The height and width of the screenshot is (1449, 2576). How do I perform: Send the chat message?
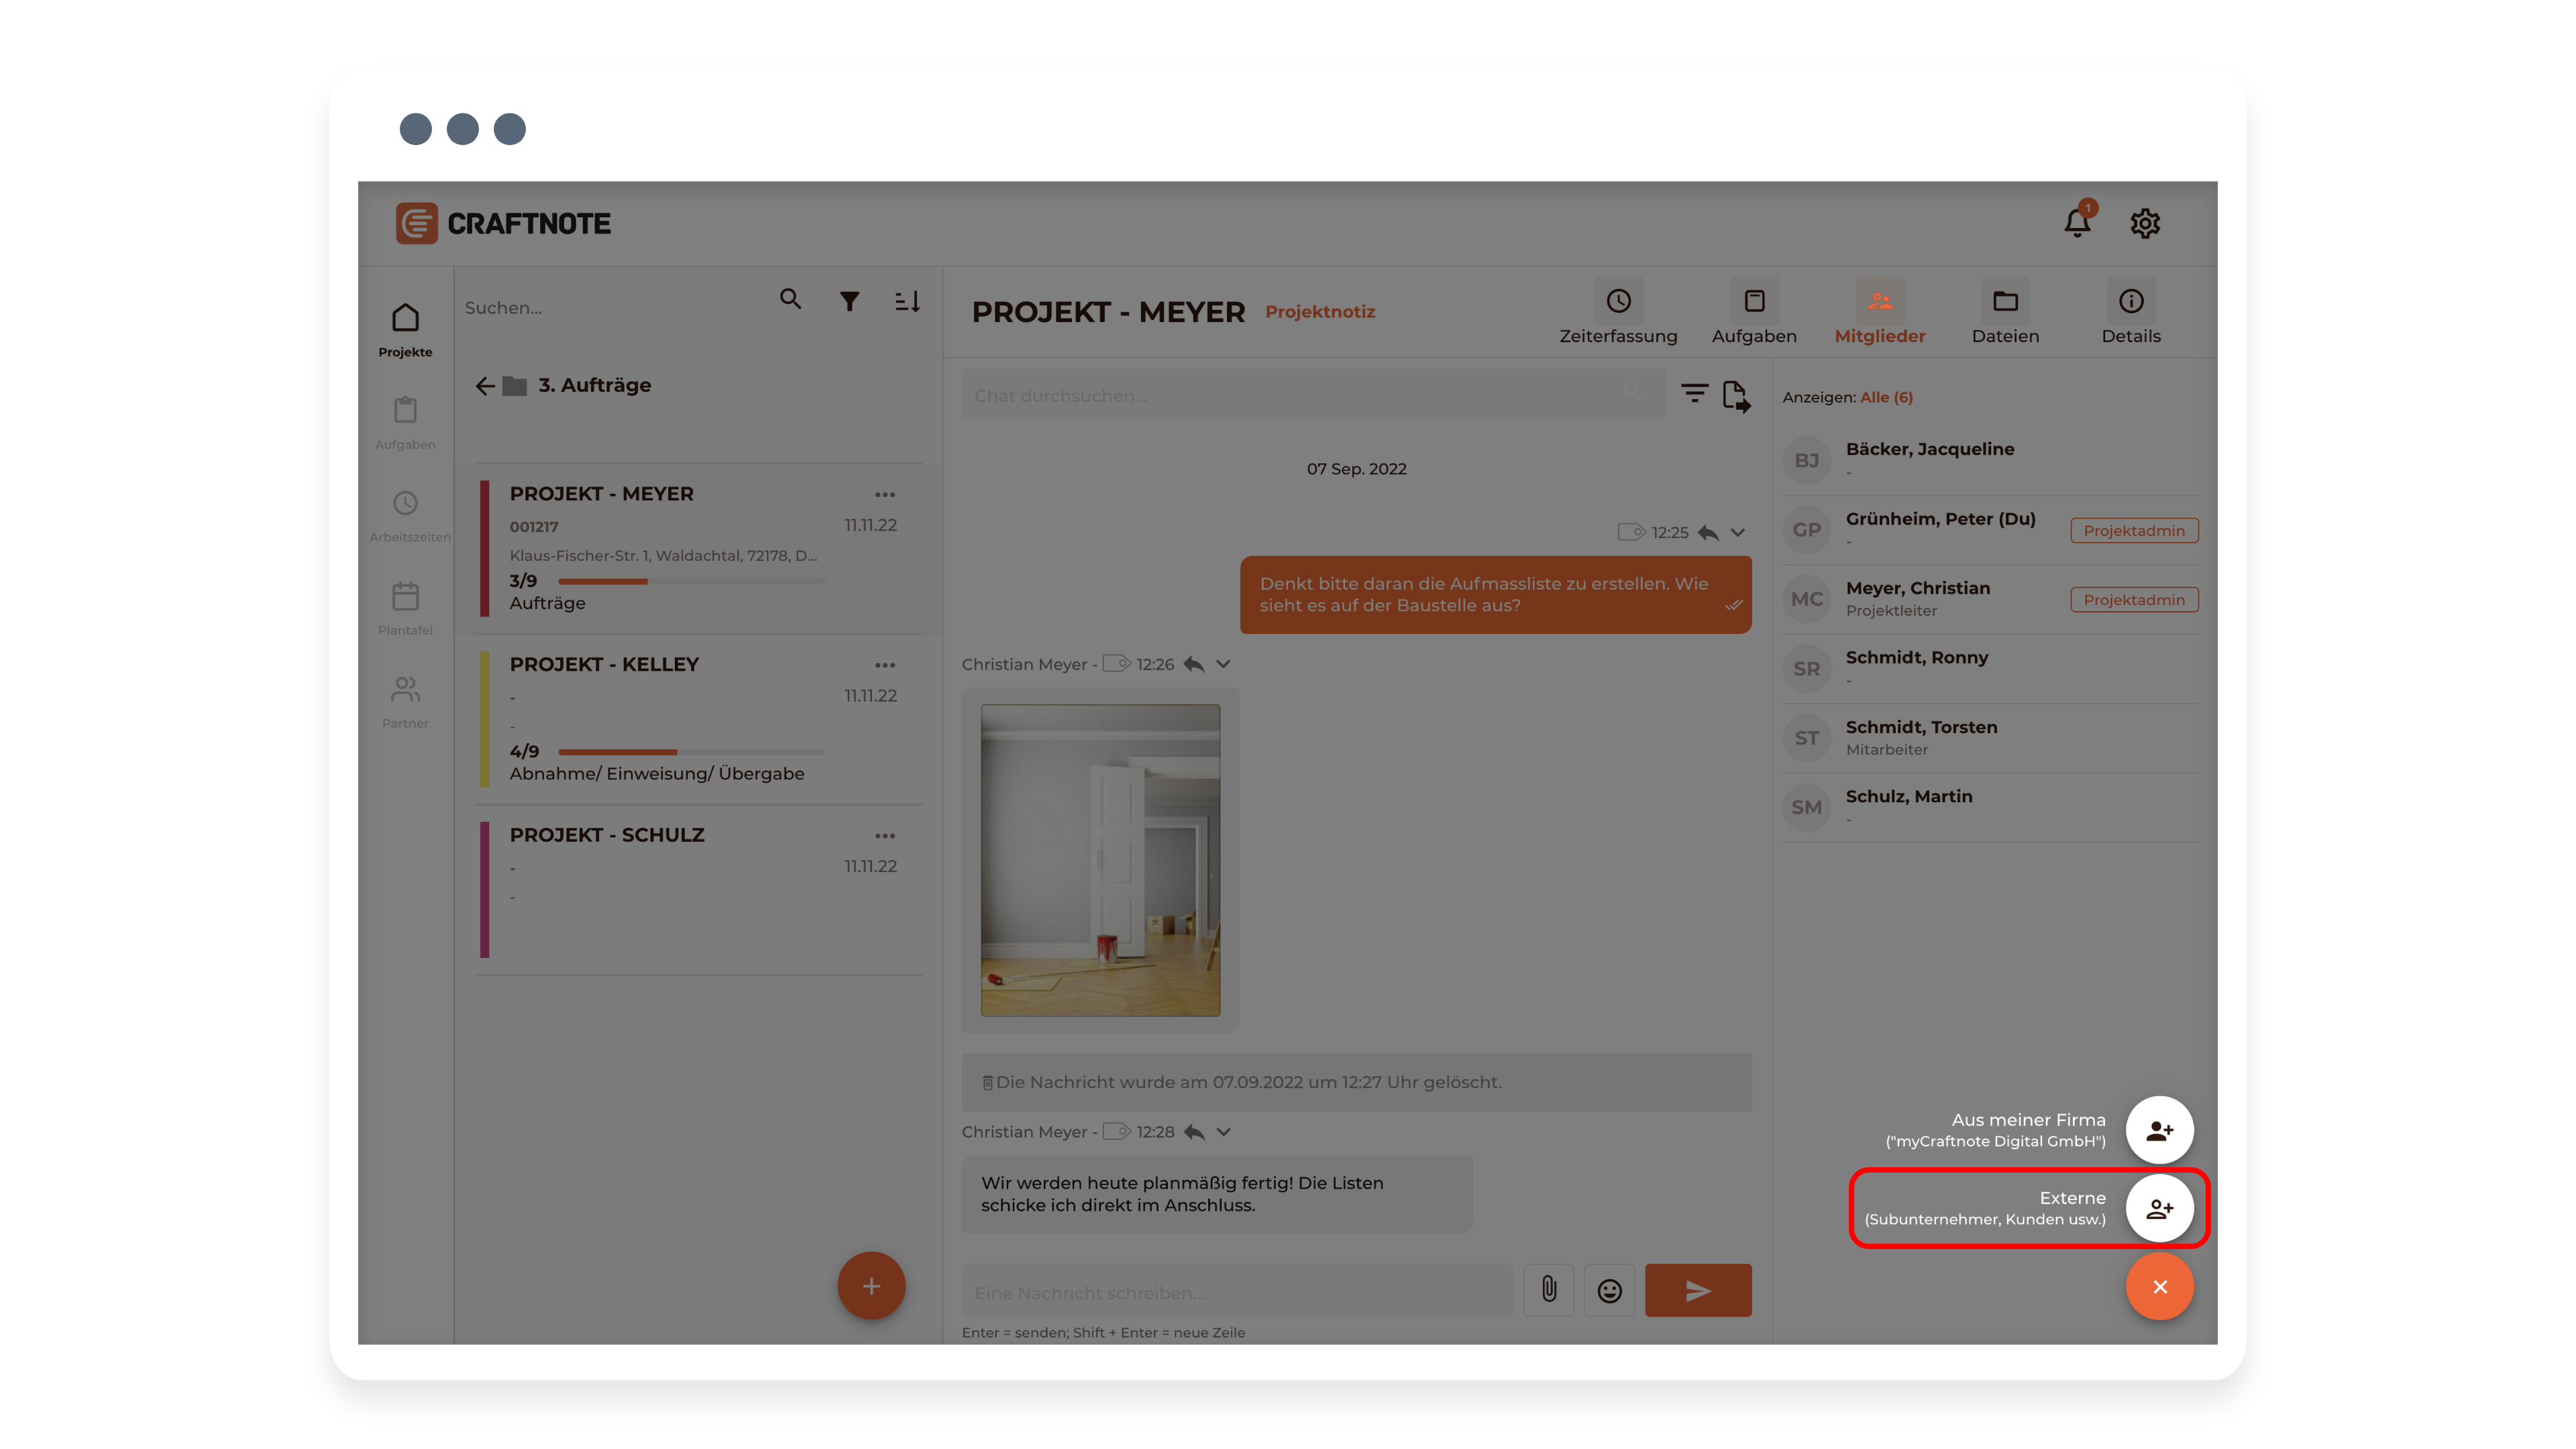pos(1698,1291)
